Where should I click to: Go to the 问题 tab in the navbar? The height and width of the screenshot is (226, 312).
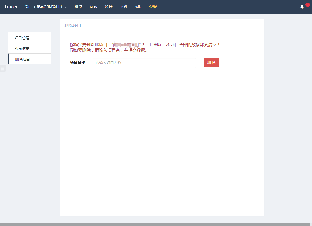pos(93,7)
